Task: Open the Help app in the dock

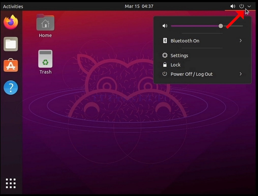Action: (x=11, y=88)
